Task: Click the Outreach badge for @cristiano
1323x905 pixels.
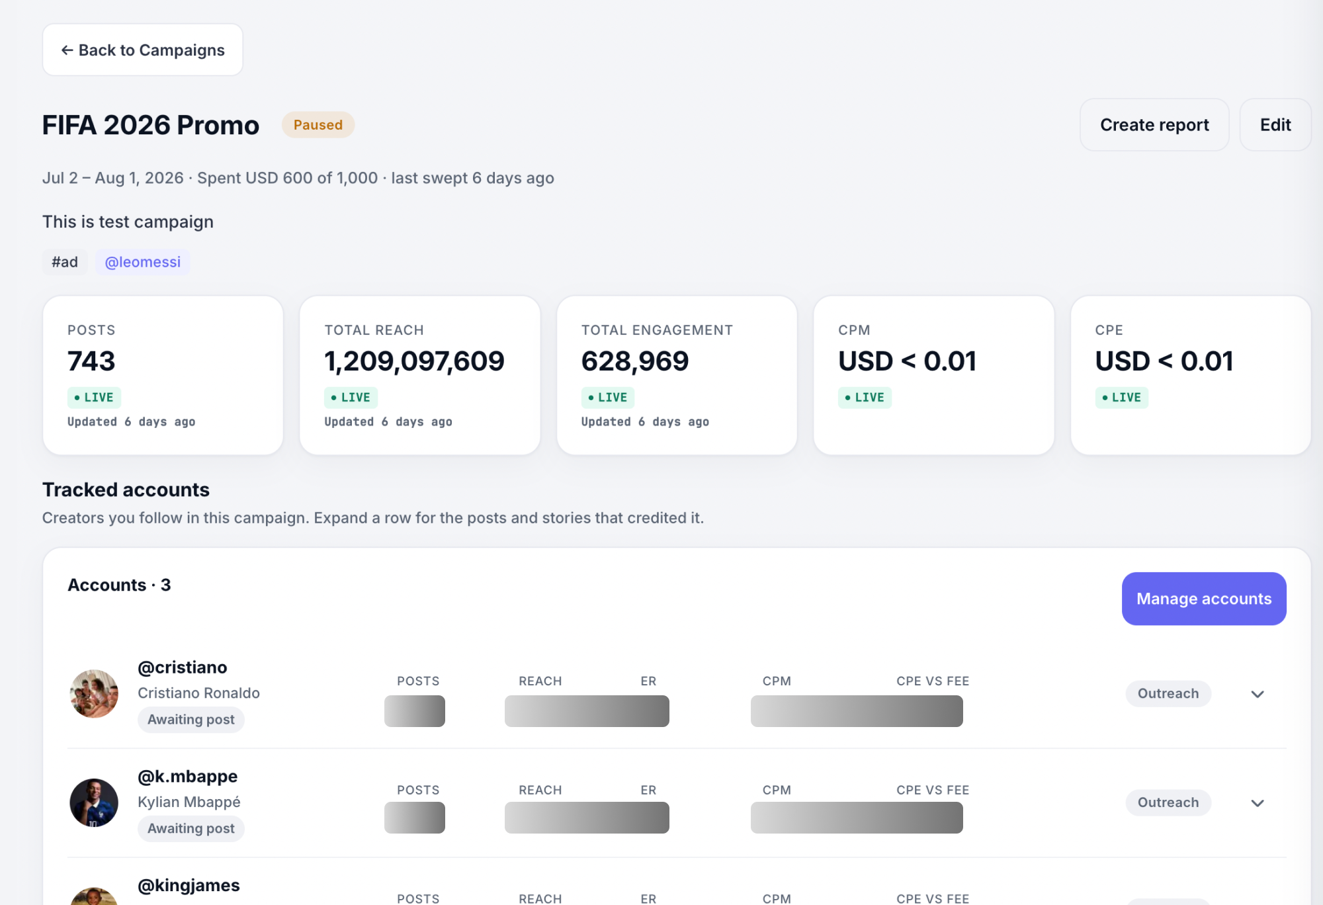Action: click(1168, 694)
